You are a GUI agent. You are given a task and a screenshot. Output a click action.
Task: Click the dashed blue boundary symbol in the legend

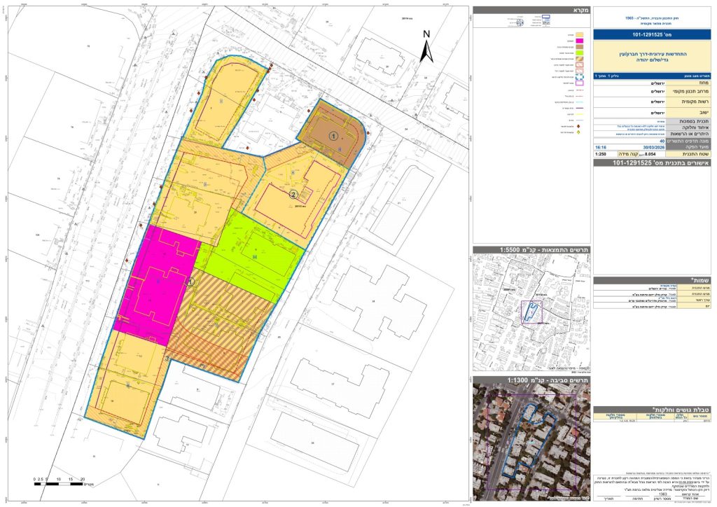(579, 77)
